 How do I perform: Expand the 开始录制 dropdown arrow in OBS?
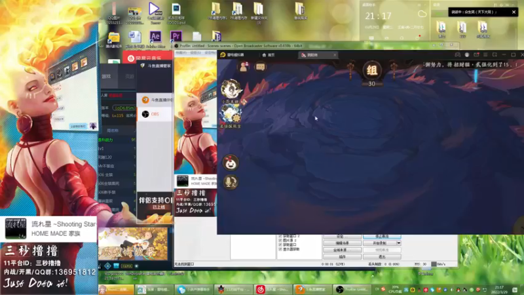click(x=399, y=243)
